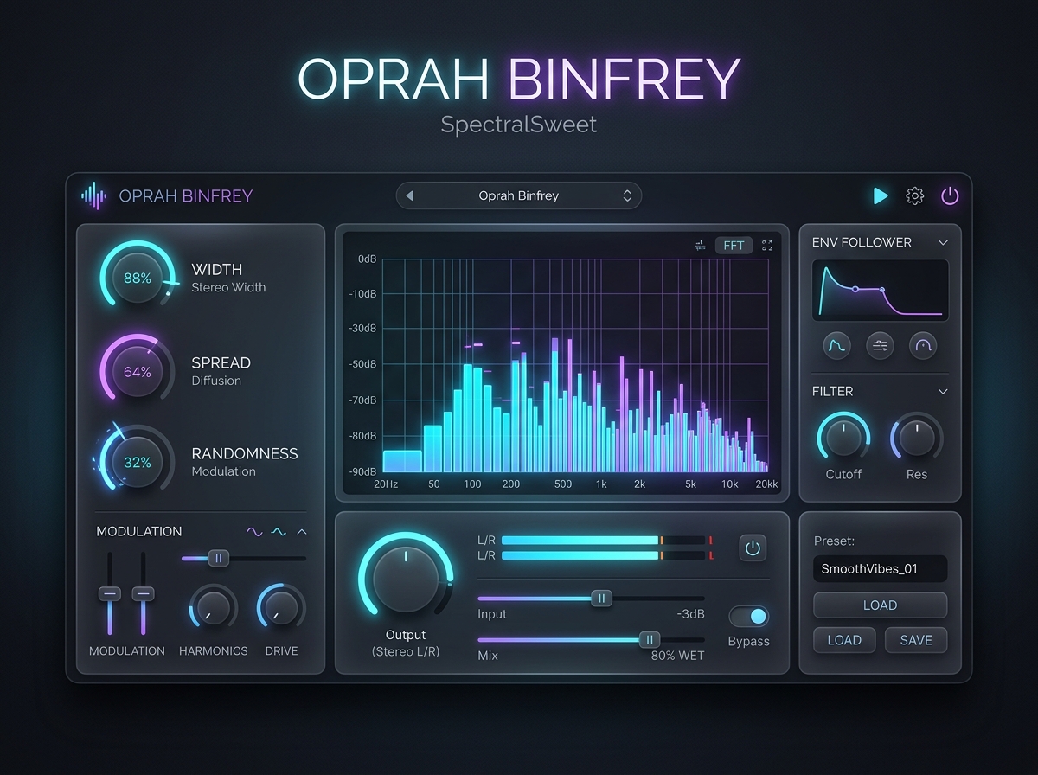This screenshot has height=775, width=1038.
Task: Click the analyzer settings sliders icon
Action: (701, 246)
